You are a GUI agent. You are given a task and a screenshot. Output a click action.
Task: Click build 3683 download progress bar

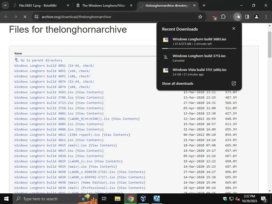pos(199,48)
